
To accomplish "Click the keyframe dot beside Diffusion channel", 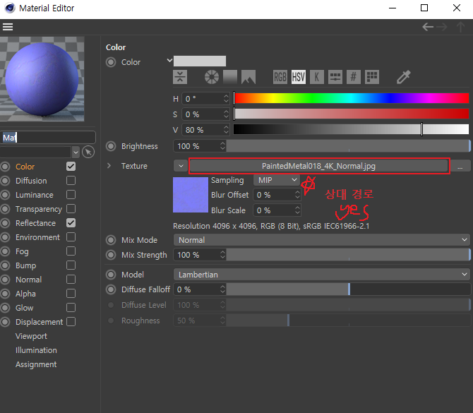I will point(5,181).
